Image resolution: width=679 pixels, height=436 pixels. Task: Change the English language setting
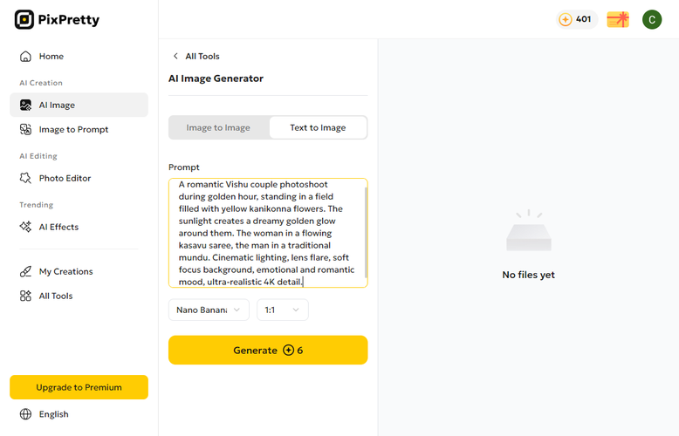(53, 414)
